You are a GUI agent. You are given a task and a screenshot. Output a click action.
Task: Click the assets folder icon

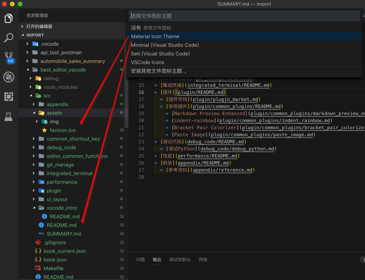42,113
